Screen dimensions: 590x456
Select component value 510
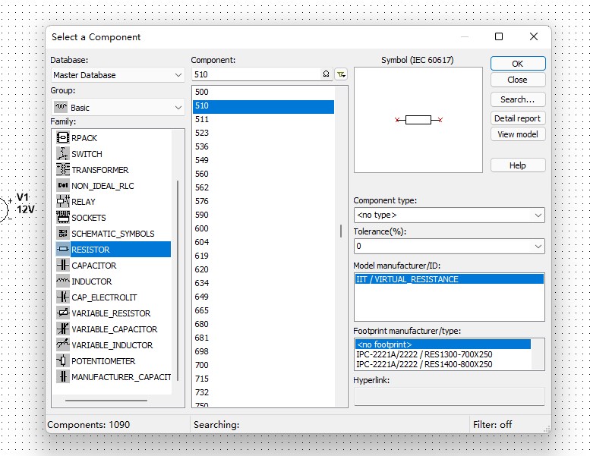click(x=263, y=105)
